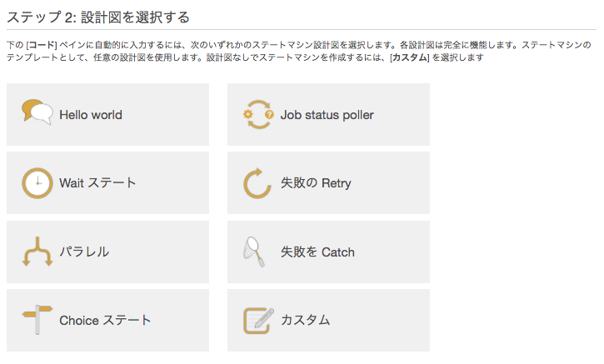Select the Wait ステート blueprint tile
Image resolution: width=604 pixels, height=364 pixels.
(107, 183)
